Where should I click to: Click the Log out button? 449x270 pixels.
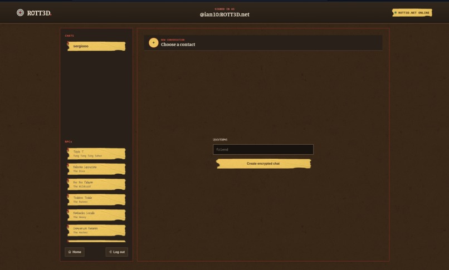(x=117, y=252)
